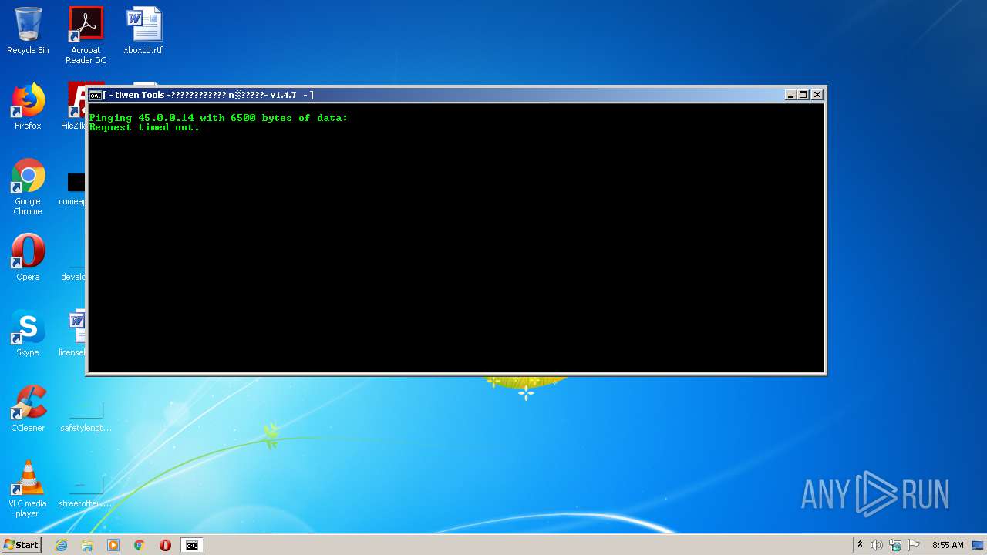Screen dimensions: 987x555
Task: Show hidden system tray icons
Action: tap(860, 545)
